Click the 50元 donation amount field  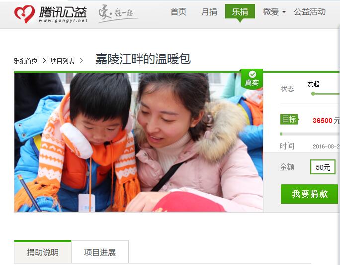coord(323,167)
